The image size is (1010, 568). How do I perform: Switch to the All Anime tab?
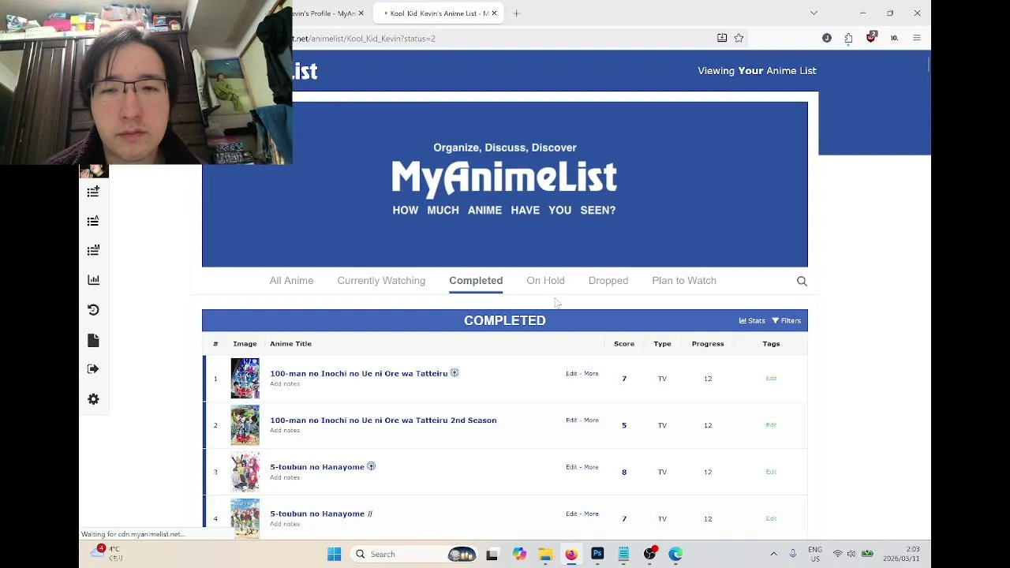pos(291,281)
